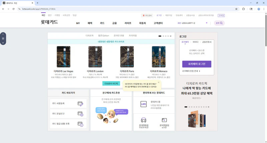Select the 디지로카 Paris card image
Image resolution: width=267 pixels, height=143 pixels.
pos(127,57)
